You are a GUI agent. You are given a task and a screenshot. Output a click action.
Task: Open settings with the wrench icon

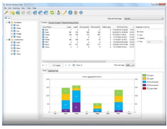point(65,13)
